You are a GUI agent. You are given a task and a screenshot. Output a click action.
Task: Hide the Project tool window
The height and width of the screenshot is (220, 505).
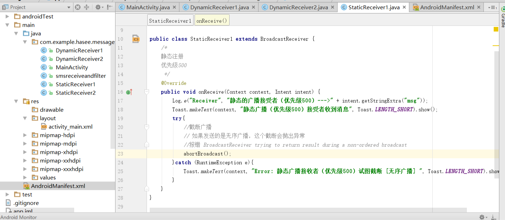110,7
